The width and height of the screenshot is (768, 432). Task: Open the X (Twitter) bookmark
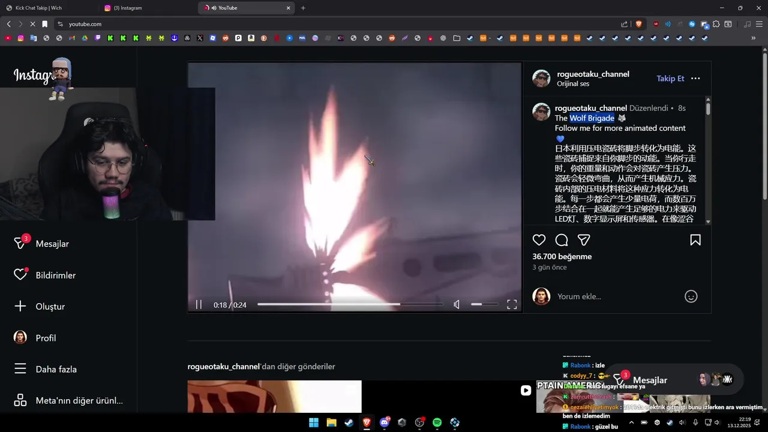[200, 38]
